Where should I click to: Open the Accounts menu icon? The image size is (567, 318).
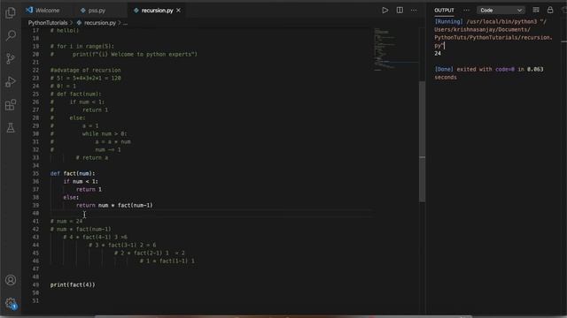(x=11, y=280)
